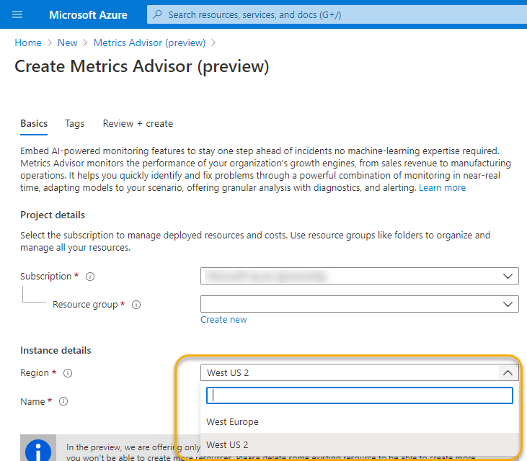The width and height of the screenshot is (527, 461).
Task: Switch to the Tags tab
Action: click(x=74, y=124)
